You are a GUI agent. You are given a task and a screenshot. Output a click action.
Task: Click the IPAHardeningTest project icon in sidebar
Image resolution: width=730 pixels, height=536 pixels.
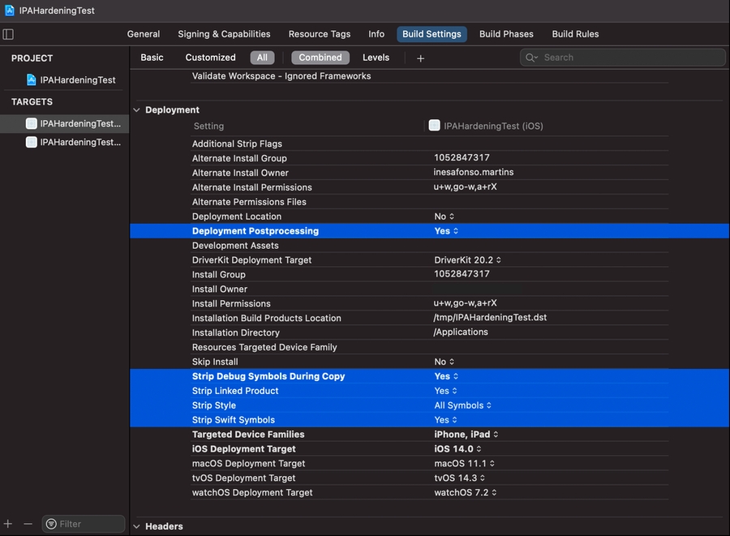(32, 80)
